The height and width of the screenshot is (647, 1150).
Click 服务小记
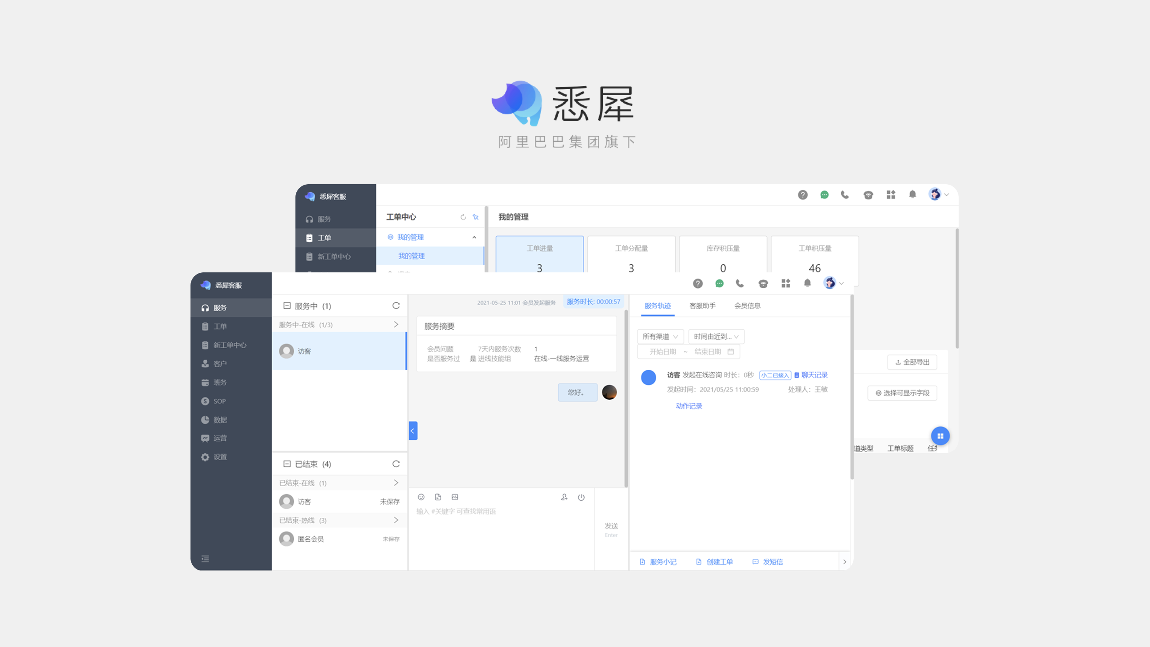point(658,562)
